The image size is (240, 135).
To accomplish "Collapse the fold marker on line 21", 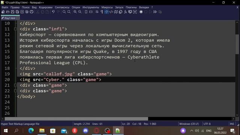I will pos(15,85).
